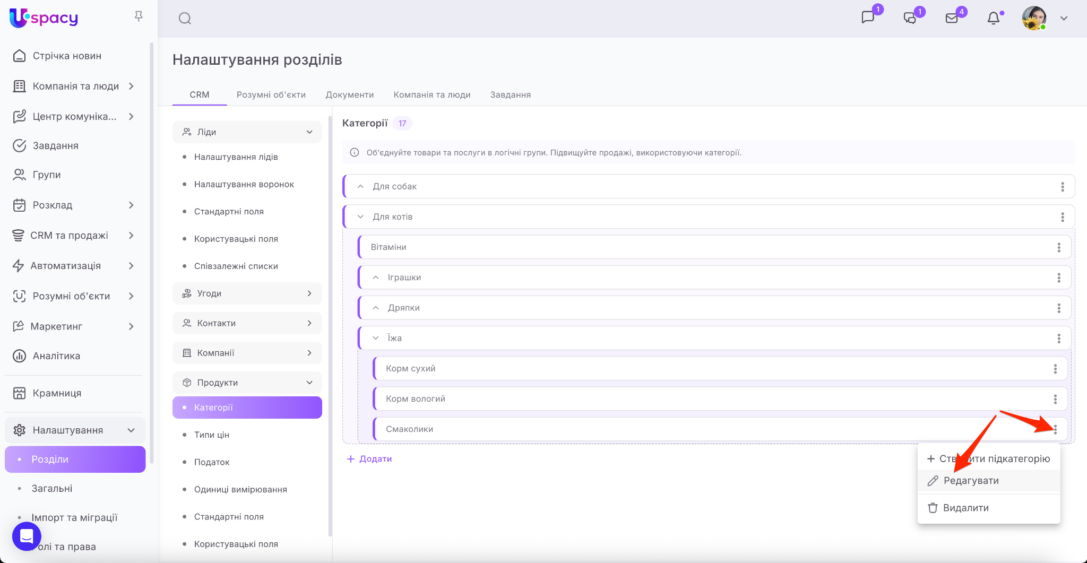Screen dimensions: 1087x563
Task: Open the support chat widget button
Action: [x=27, y=536]
